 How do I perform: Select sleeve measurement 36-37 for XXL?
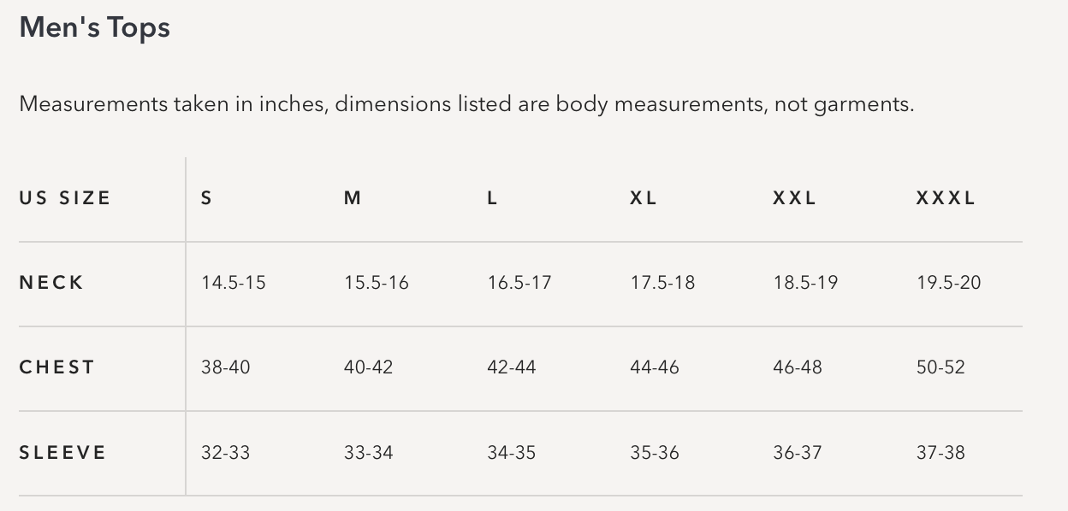(798, 453)
